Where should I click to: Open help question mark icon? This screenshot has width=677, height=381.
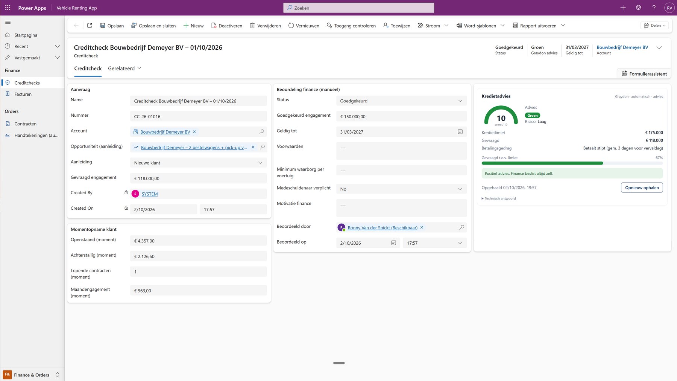[654, 8]
